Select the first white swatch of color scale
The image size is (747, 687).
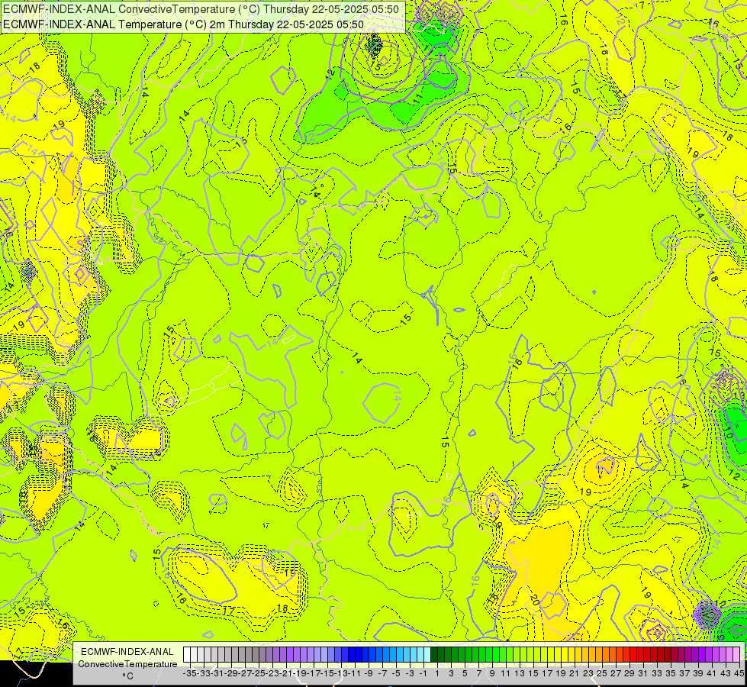pyautogui.click(x=187, y=655)
